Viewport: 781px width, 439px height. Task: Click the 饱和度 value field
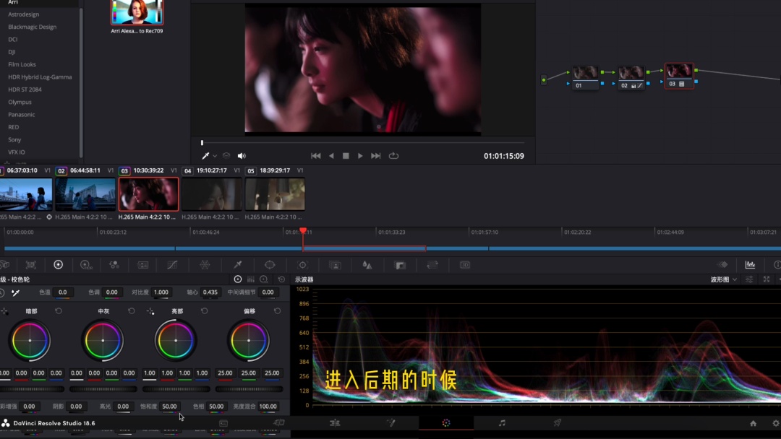point(169,407)
